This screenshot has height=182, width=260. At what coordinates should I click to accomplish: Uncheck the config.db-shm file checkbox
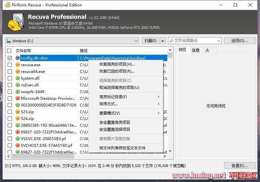pyautogui.click(x=10, y=58)
